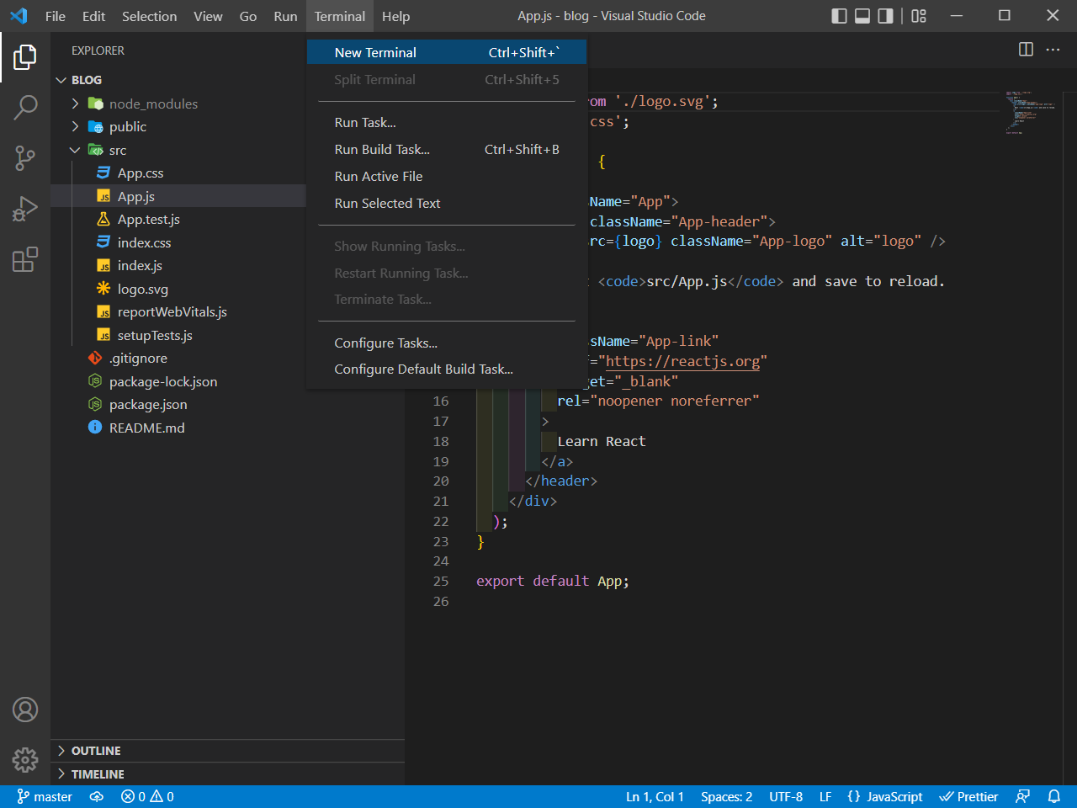Choose Run Selected Text entry
The image size is (1077, 808).
pos(447,203)
